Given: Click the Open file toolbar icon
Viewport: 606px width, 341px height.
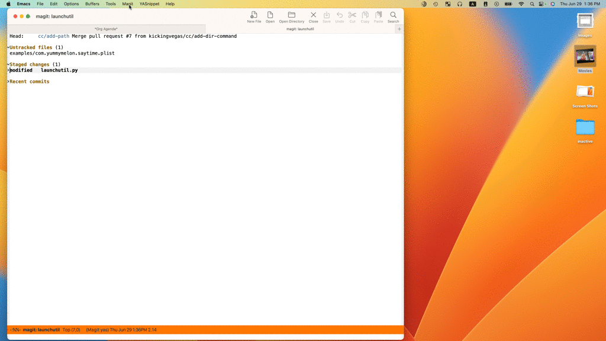Looking at the screenshot, I should (x=270, y=15).
